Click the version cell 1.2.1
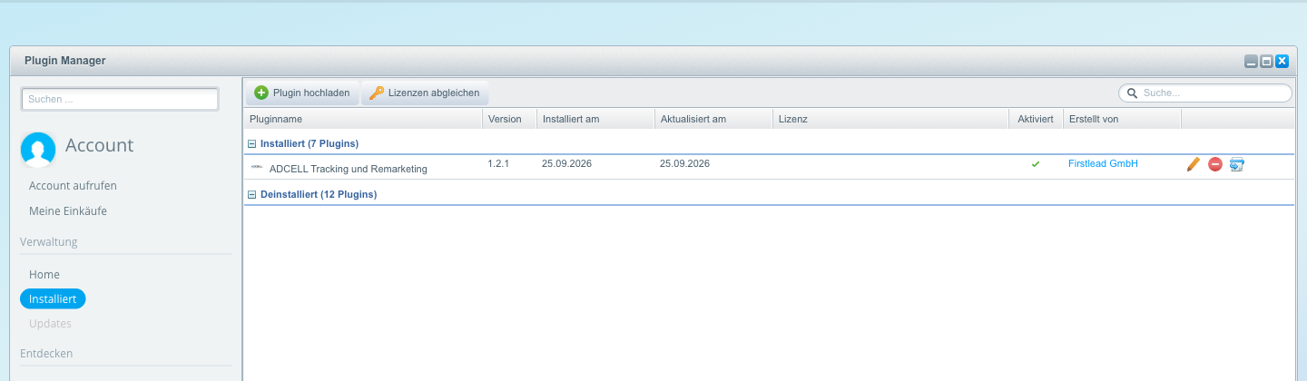The height and width of the screenshot is (381, 1307). [x=500, y=163]
